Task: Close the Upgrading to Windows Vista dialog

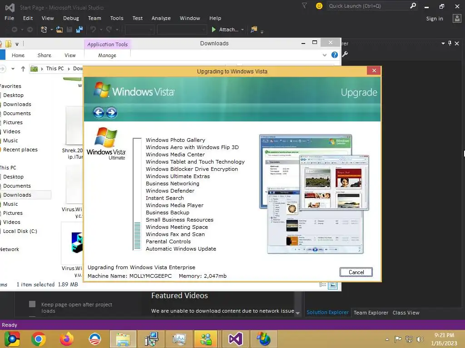Action: tap(374, 70)
